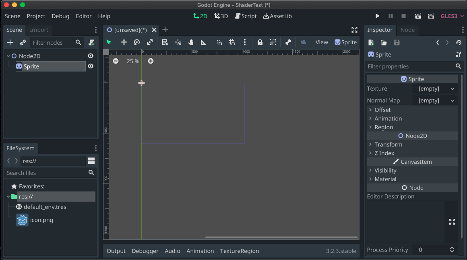Pick the Pan Mode hand tool
Screen dimensions: 467x260
pyautogui.click(x=191, y=42)
